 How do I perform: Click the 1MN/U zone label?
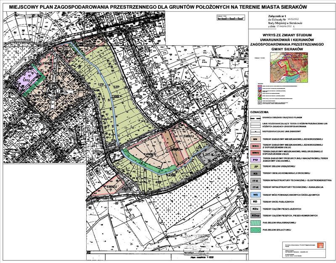[48, 63]
